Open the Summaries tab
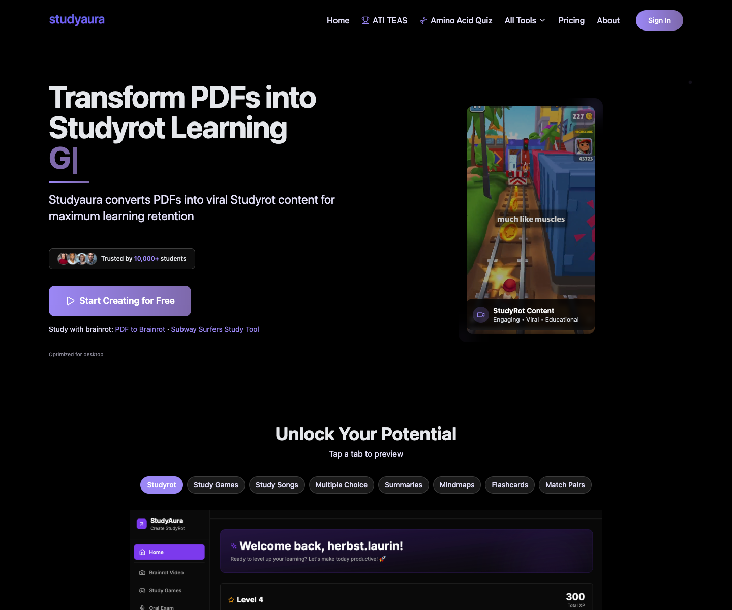The image size is (732, 610). [404, 485]
